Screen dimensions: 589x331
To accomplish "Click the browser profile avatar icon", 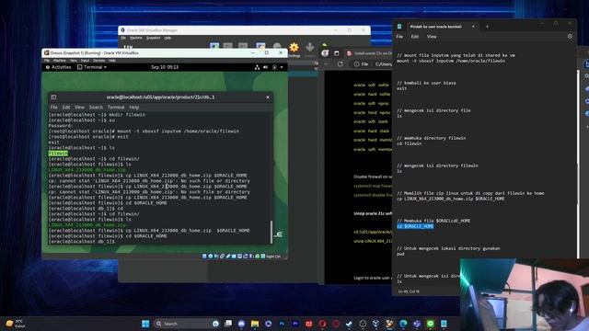I will point(325,53).
